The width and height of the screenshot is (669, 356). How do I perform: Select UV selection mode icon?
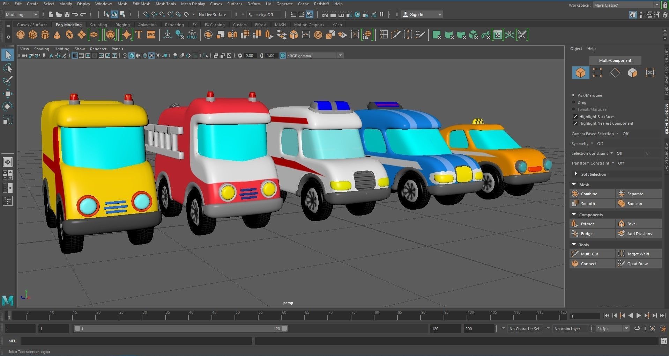pyautogui.click(x=650, y=73)
